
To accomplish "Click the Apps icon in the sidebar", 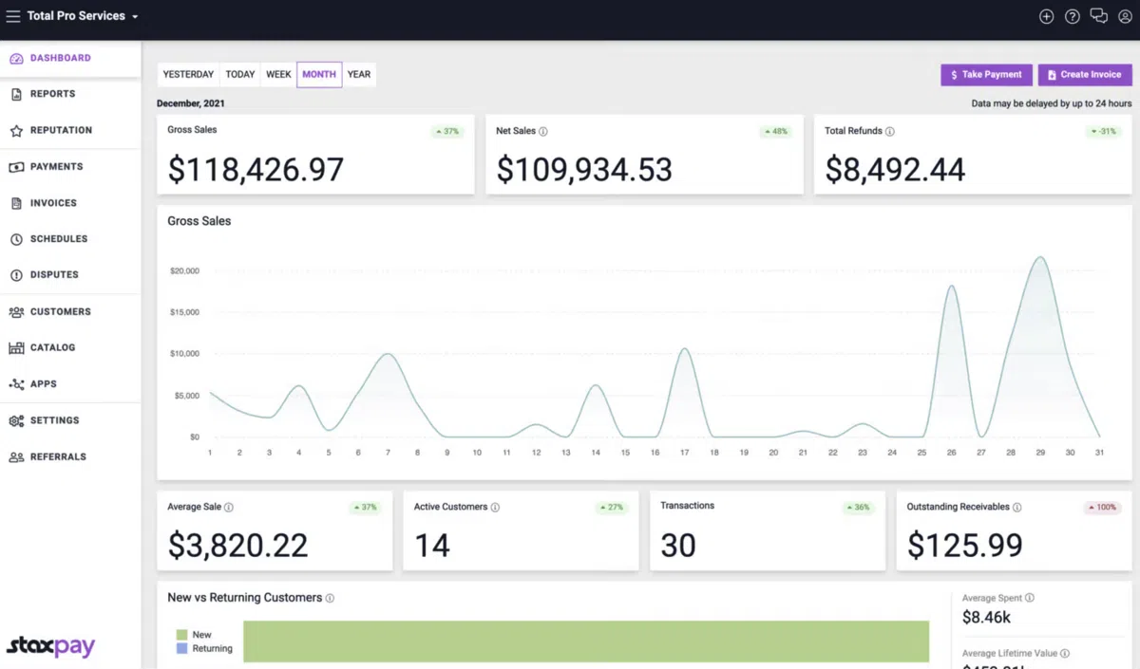I will pos(17,383).
